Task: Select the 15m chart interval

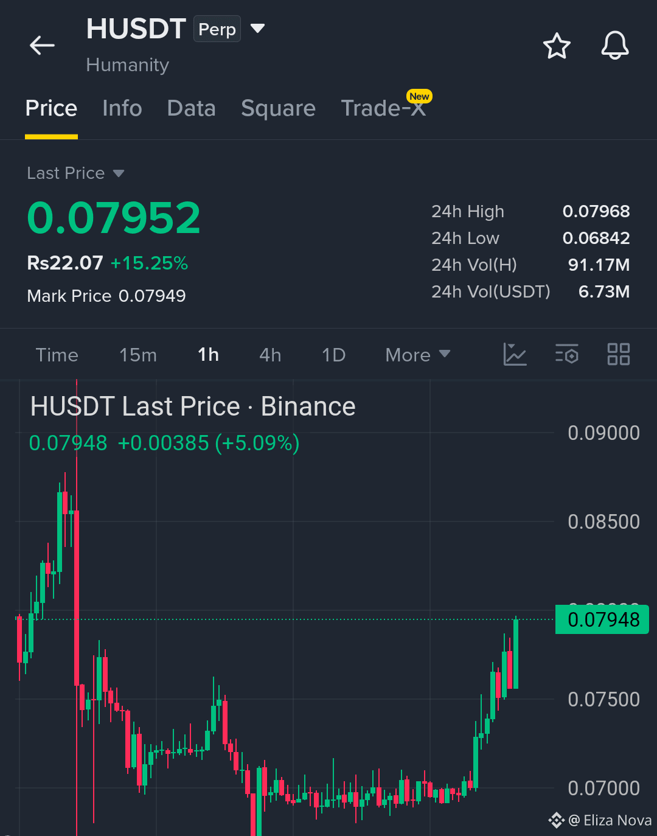Action: pos(138,355)
